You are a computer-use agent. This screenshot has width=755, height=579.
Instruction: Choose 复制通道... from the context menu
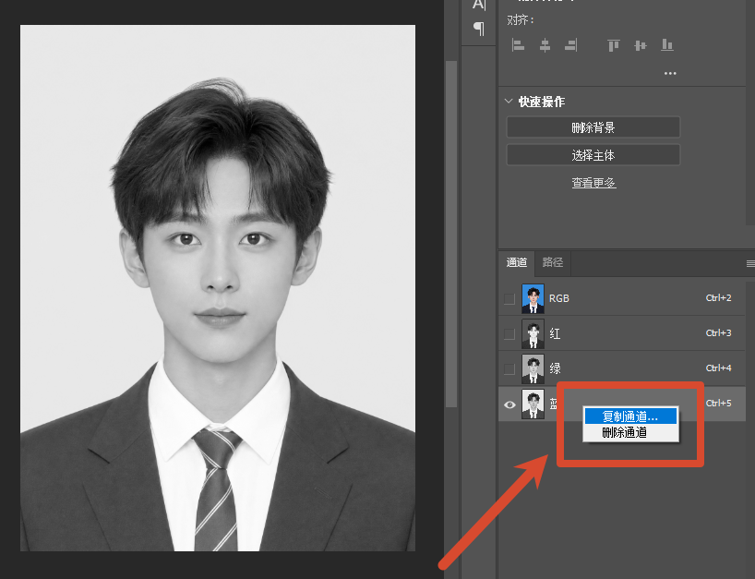click(630, 416)
